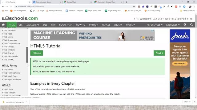This screenshot has width=197, height=110.
Task: Stop page loading with the X button
Action: (11, 7)
